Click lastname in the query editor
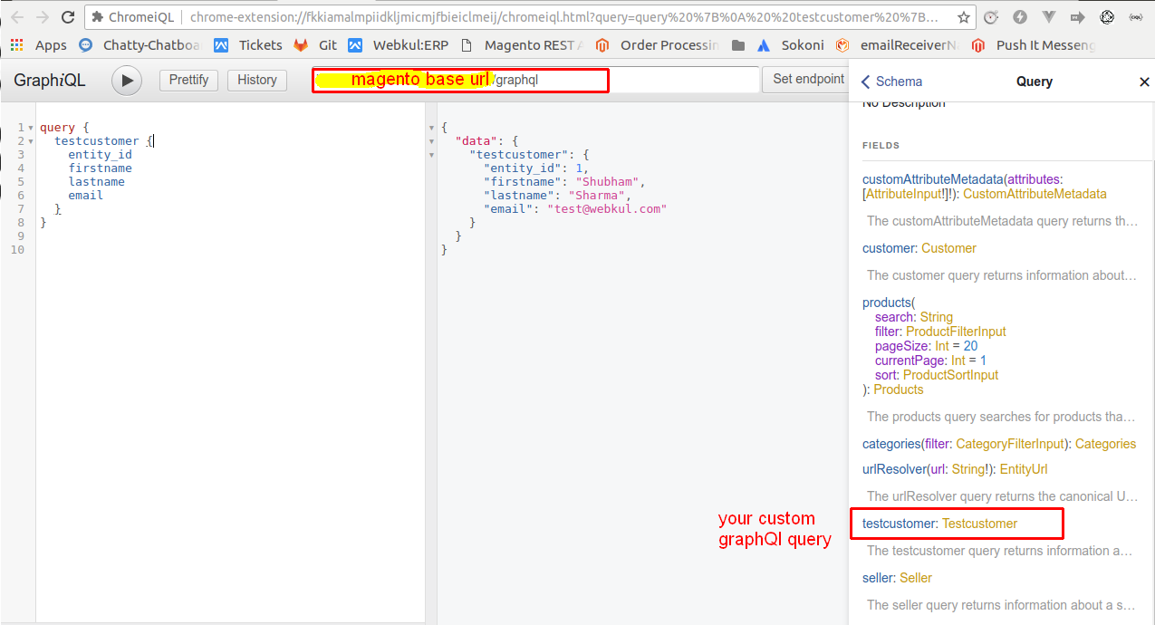The image size is (1155, 625). click(x=96, y=182)
